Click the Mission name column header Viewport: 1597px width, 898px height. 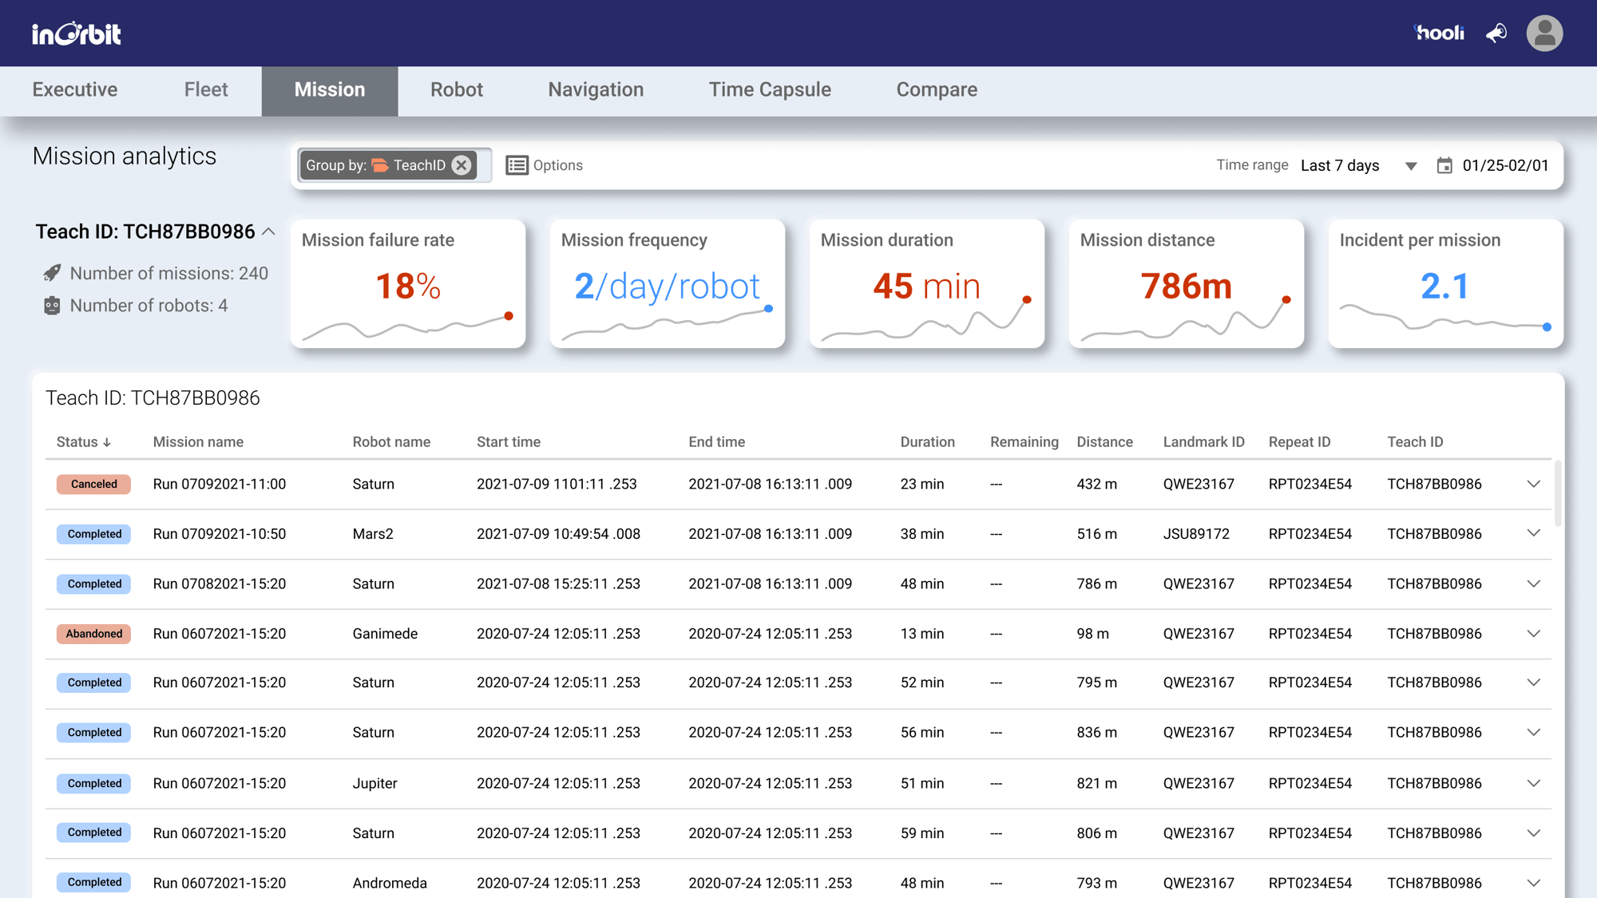(x=198, y=442)
